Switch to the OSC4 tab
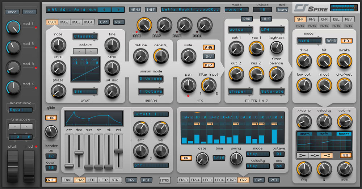362x189 pixels. click(88, 22)
